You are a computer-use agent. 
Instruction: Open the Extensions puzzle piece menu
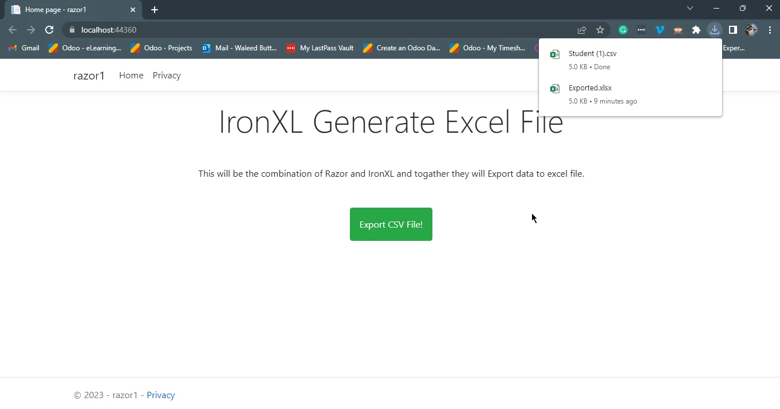click(696, 30)
